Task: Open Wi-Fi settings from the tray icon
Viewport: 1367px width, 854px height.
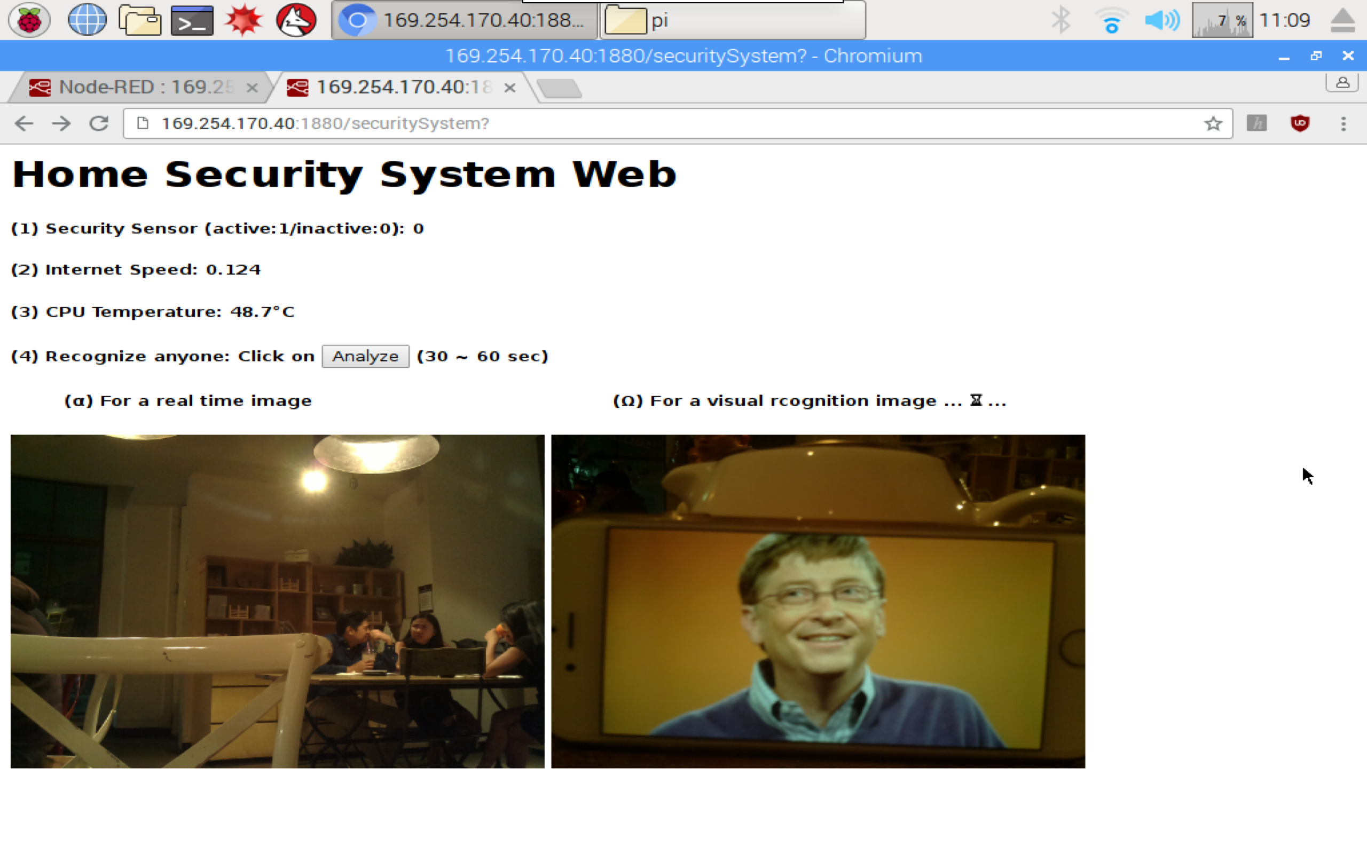Action: [1111, 20]
